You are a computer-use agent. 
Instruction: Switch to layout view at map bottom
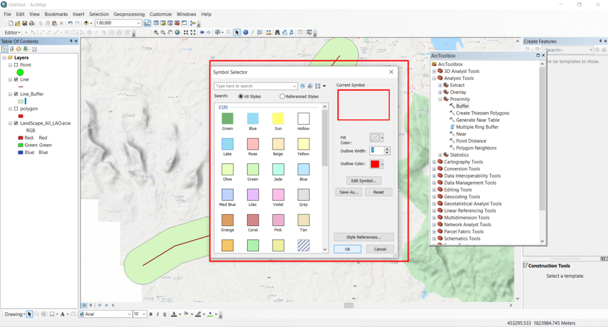click(x=91, y=305)
